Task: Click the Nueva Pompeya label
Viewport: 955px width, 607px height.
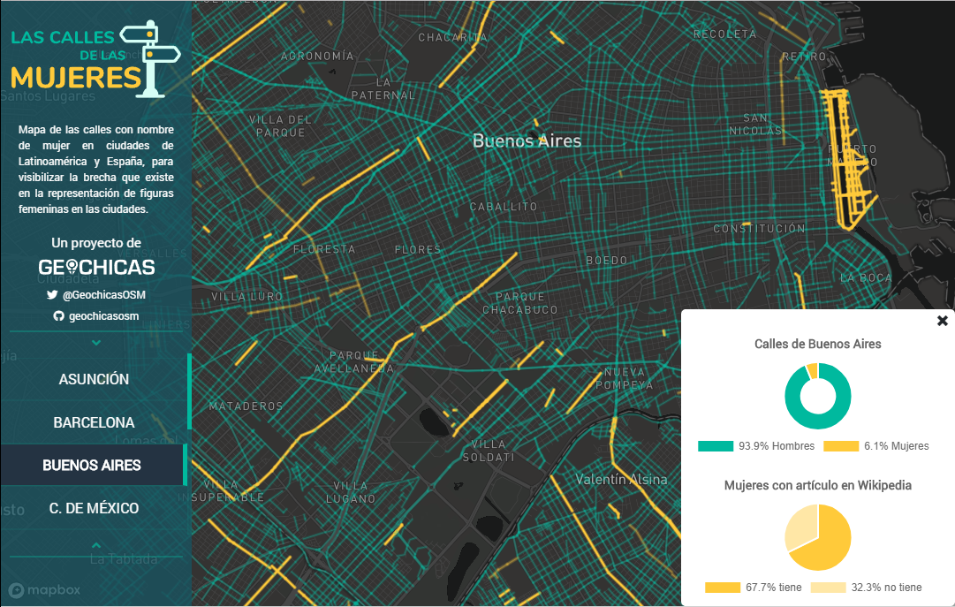Action: (x=625, y=378)
